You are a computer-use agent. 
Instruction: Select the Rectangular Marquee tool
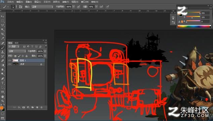(2, 21)
